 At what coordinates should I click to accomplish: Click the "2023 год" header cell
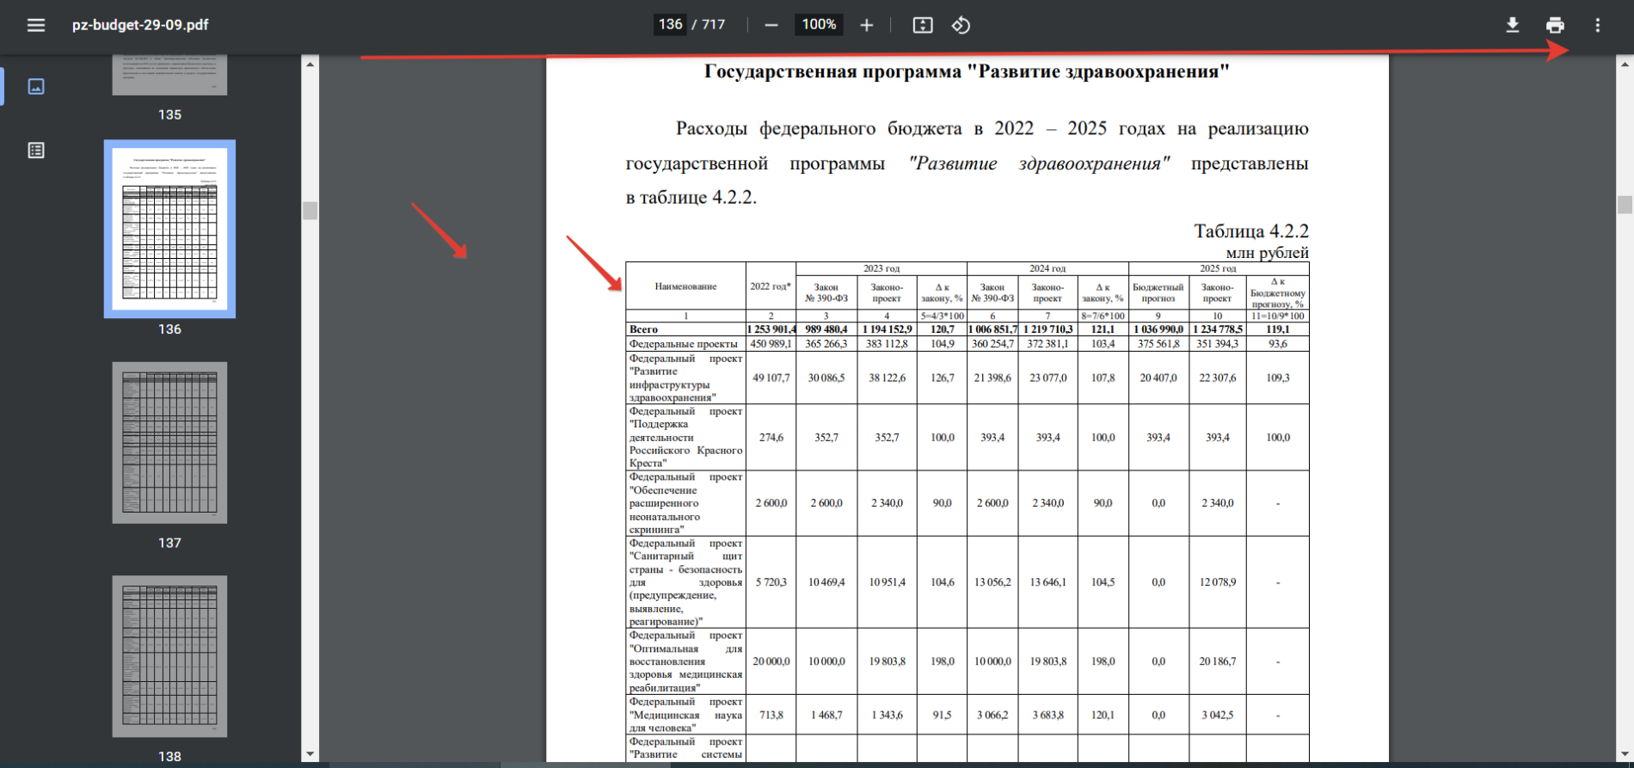point(881,268)
